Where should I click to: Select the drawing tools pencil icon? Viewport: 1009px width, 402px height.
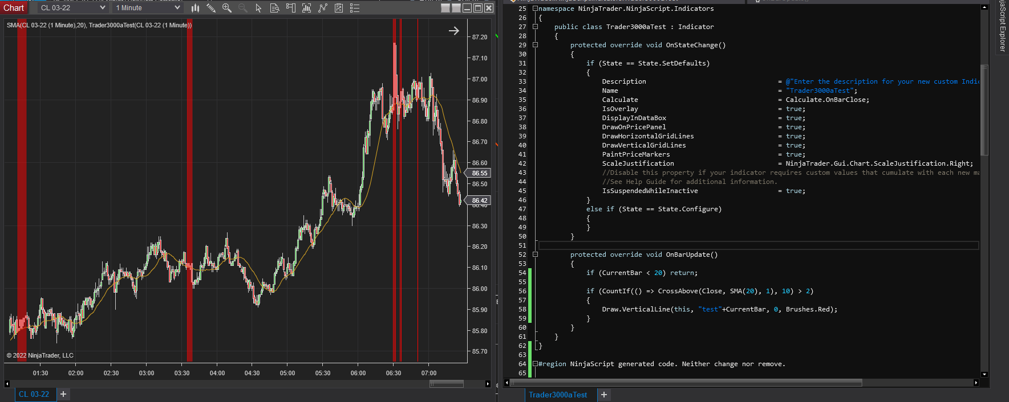click(211, 8)
